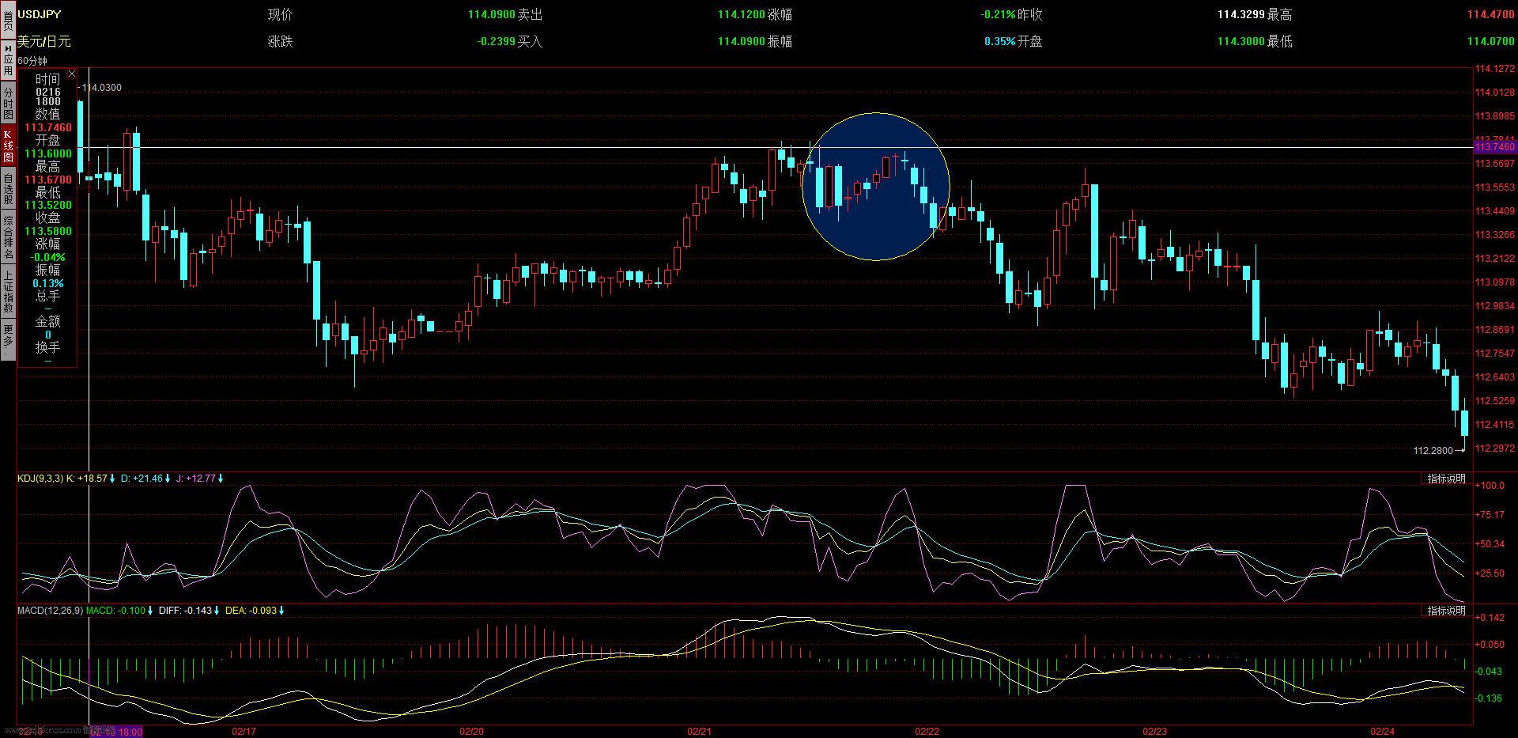
Task: Click the +25.50 KDJ axis label
Action: tap(1490, 573)
